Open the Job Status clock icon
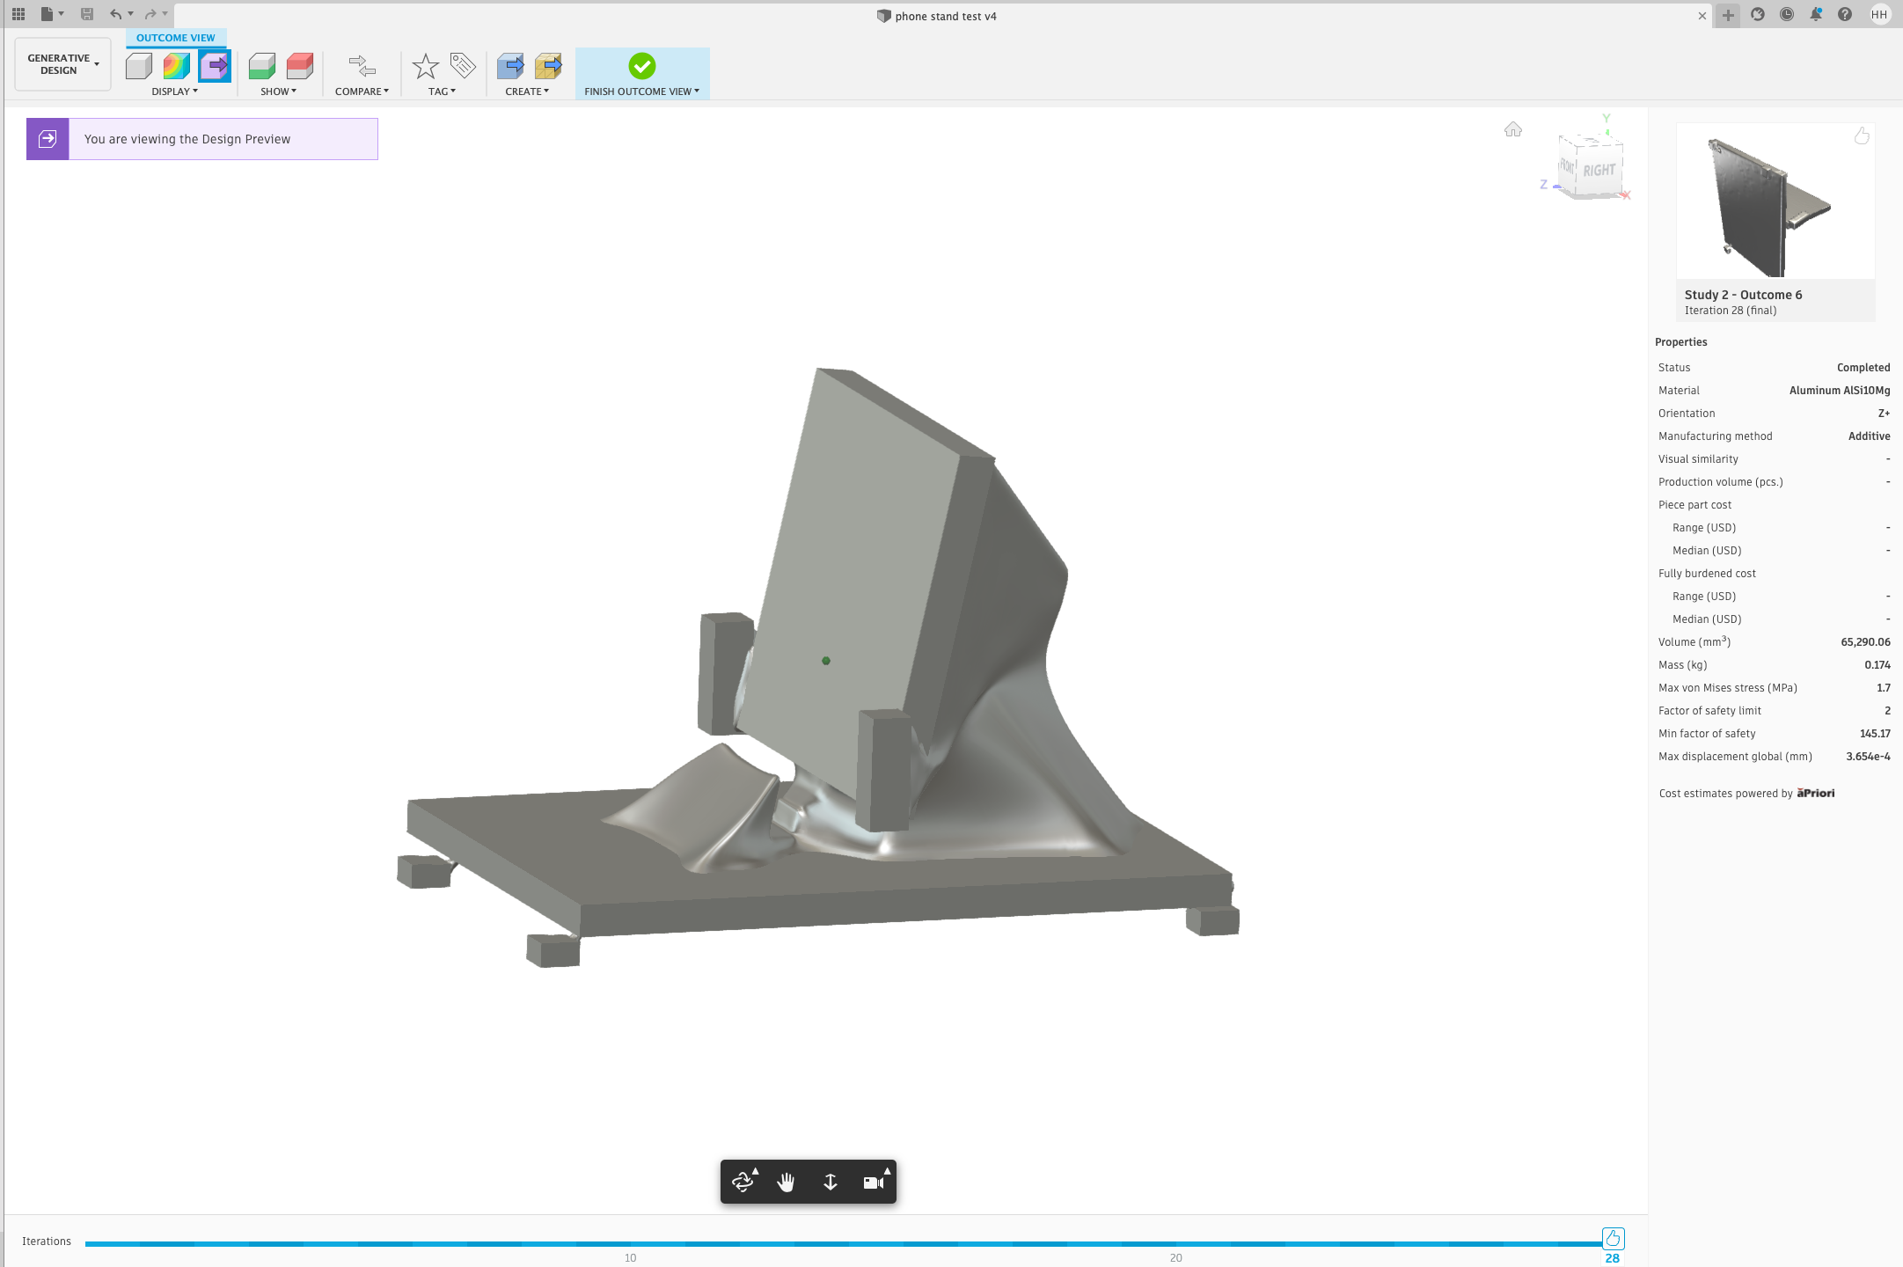This screenshot has height=1267, width=1903. coord(1787,14)
